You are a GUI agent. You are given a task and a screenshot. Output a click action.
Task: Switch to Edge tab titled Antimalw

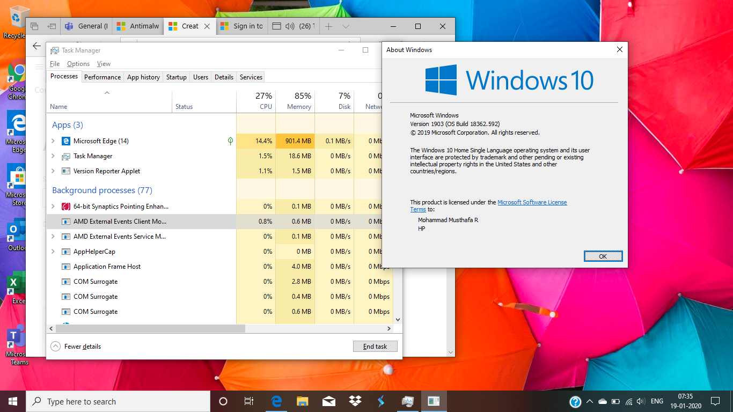coord(138,26)
